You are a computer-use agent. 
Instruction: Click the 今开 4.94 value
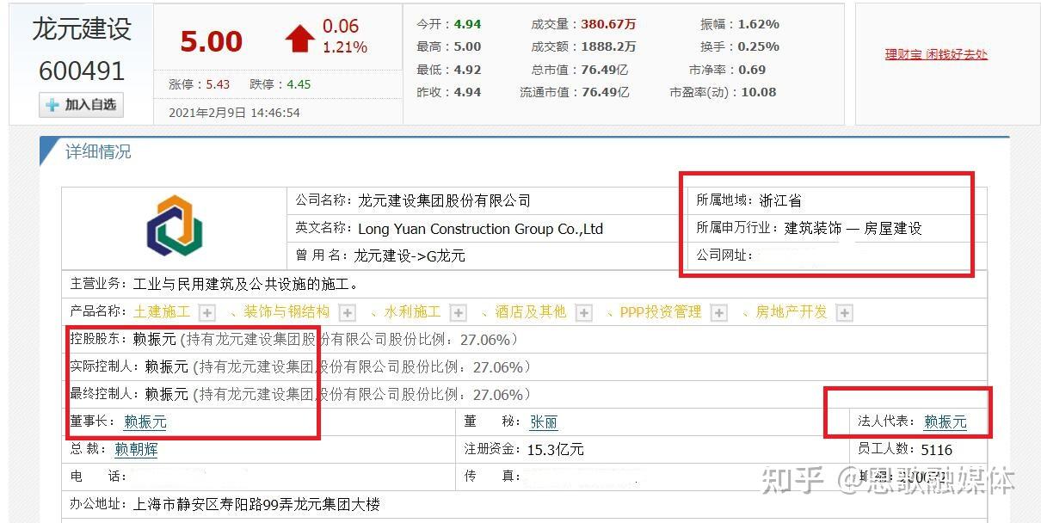pyautogui.click(x=467, y=24)
